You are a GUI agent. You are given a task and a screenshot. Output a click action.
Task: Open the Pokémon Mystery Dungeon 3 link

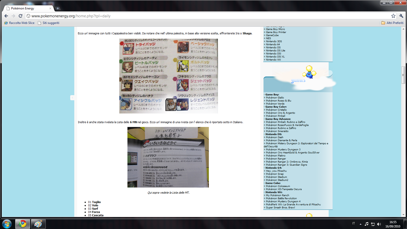pos(283,150)
